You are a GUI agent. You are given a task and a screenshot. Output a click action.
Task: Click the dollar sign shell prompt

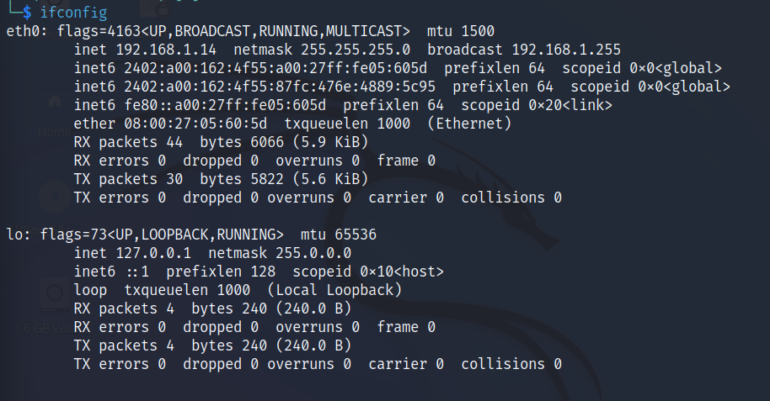27,13
